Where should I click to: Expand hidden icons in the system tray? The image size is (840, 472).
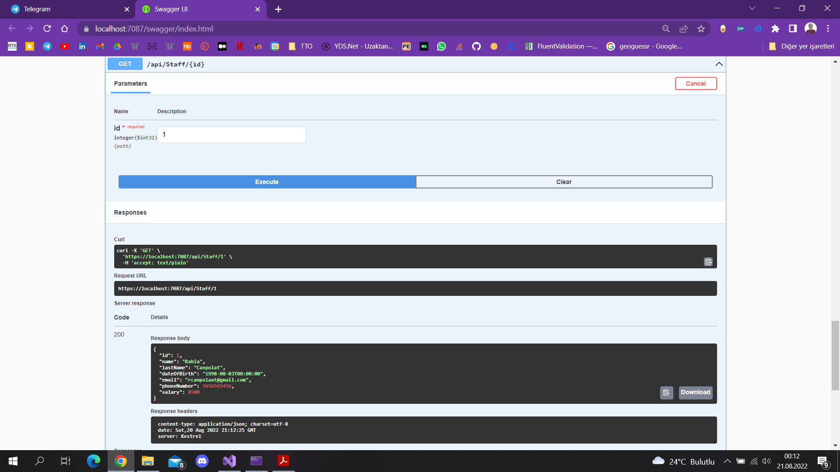tap(728, 461)
